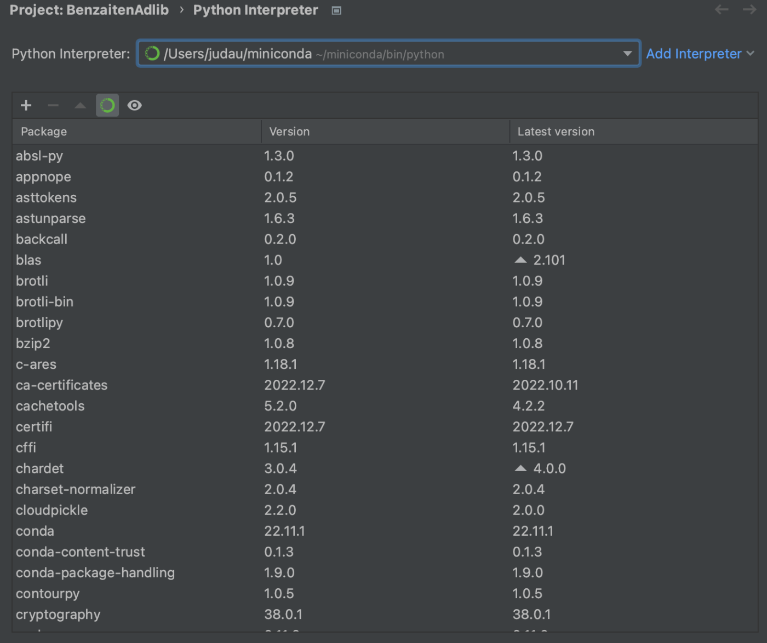This screenshot has width=767, height=643.
Task: Click version 38.0.1 in cryptography's Version column
Action: click(x=283, y=615)
